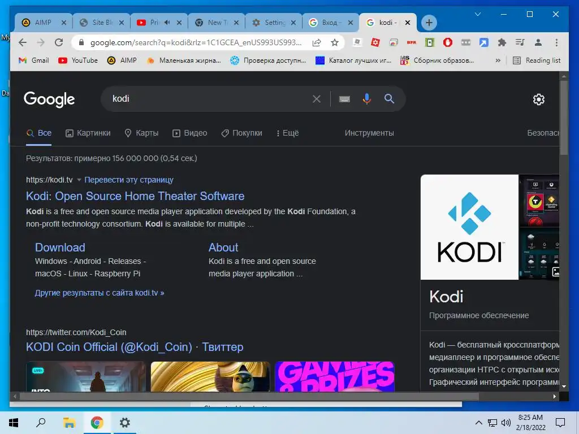Open the Инструменты search tools
Screen dimensions: 579x434
coord(369,133)
